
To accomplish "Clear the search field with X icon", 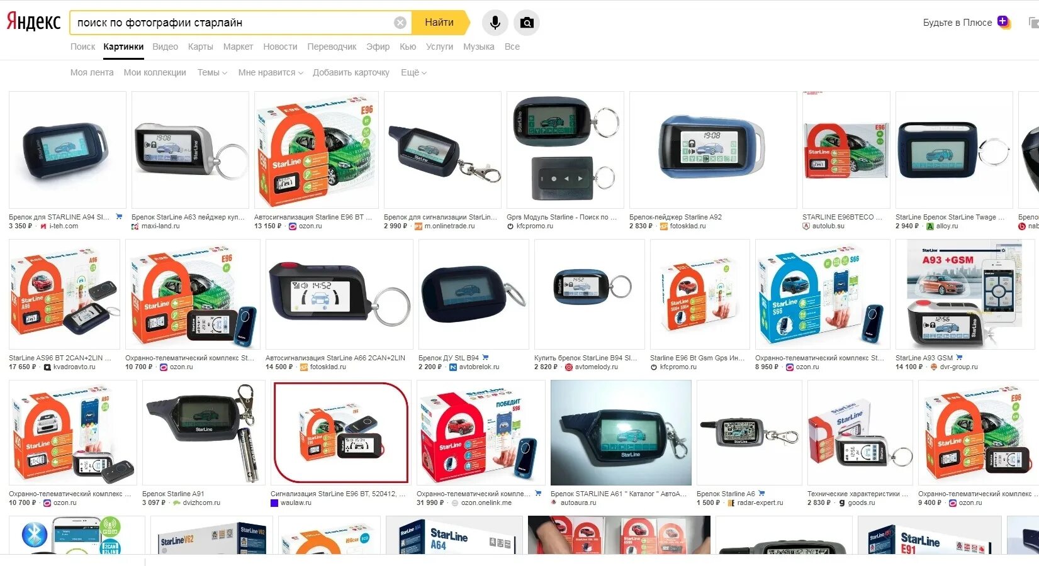I will (x=400, y=23).
